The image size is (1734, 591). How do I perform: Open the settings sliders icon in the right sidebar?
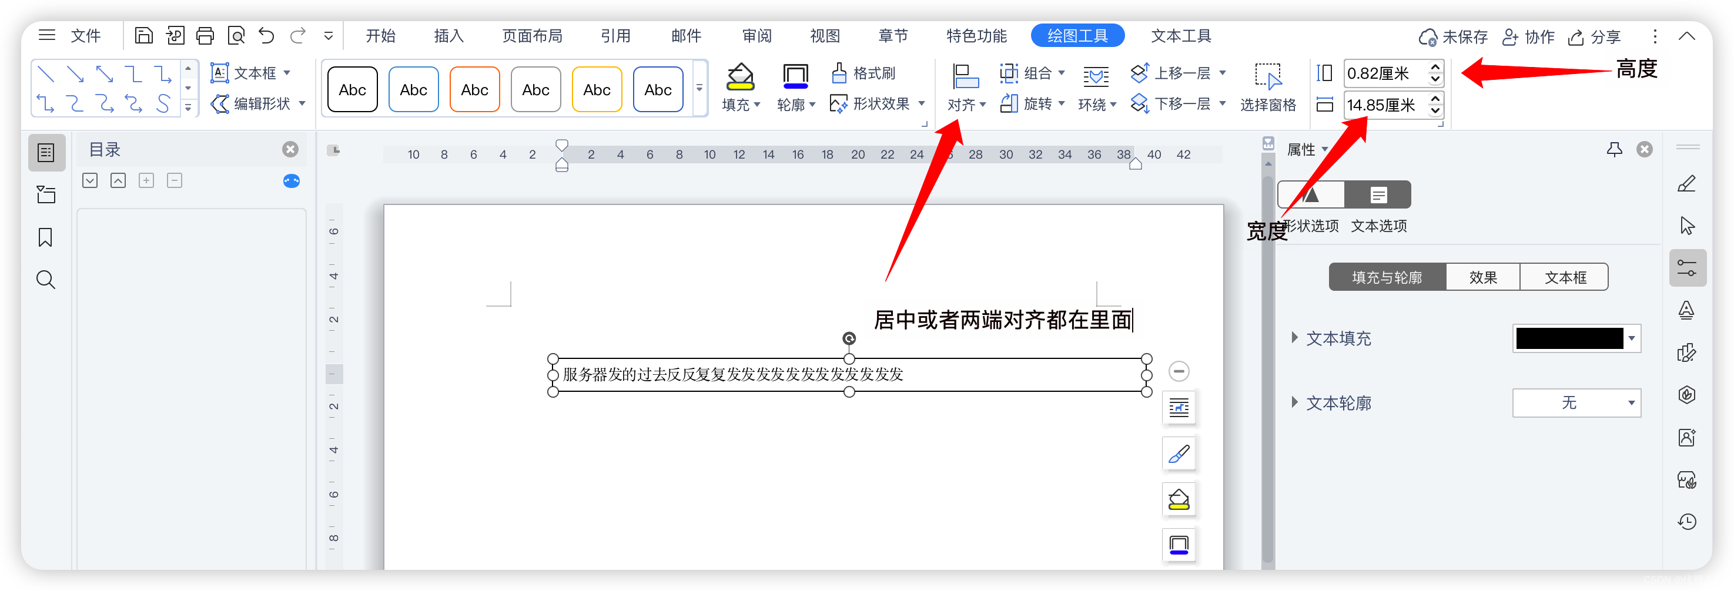click(1687, 268)
